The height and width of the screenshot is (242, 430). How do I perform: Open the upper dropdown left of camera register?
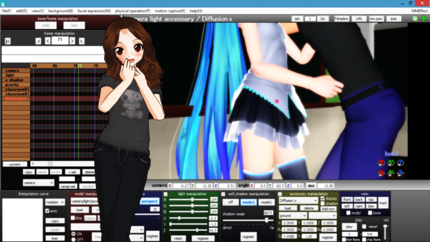click(137, 229)
